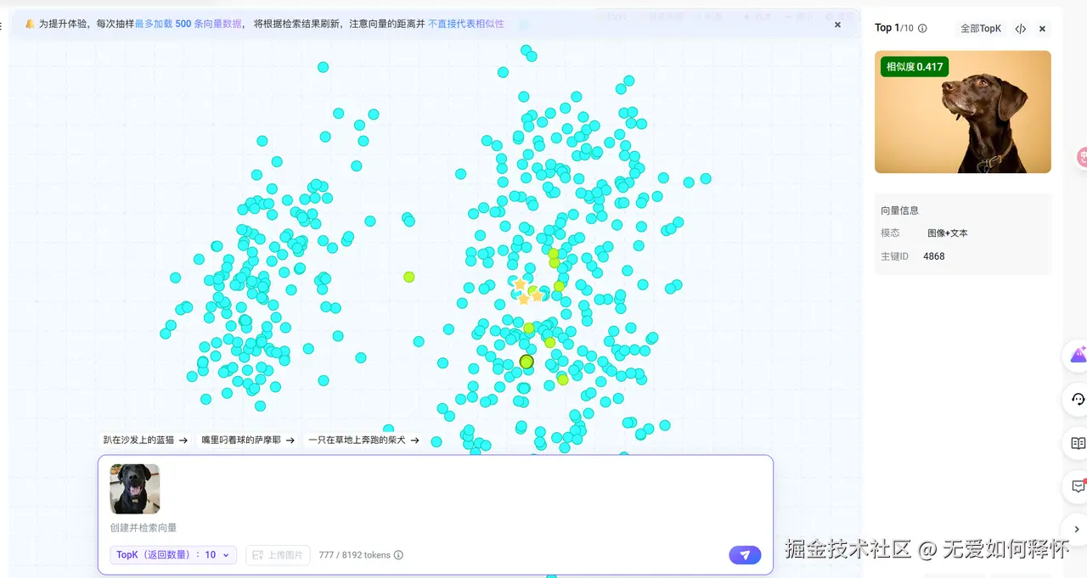
Task: Open the customer support headset icon
Action: click(1077, 399)
